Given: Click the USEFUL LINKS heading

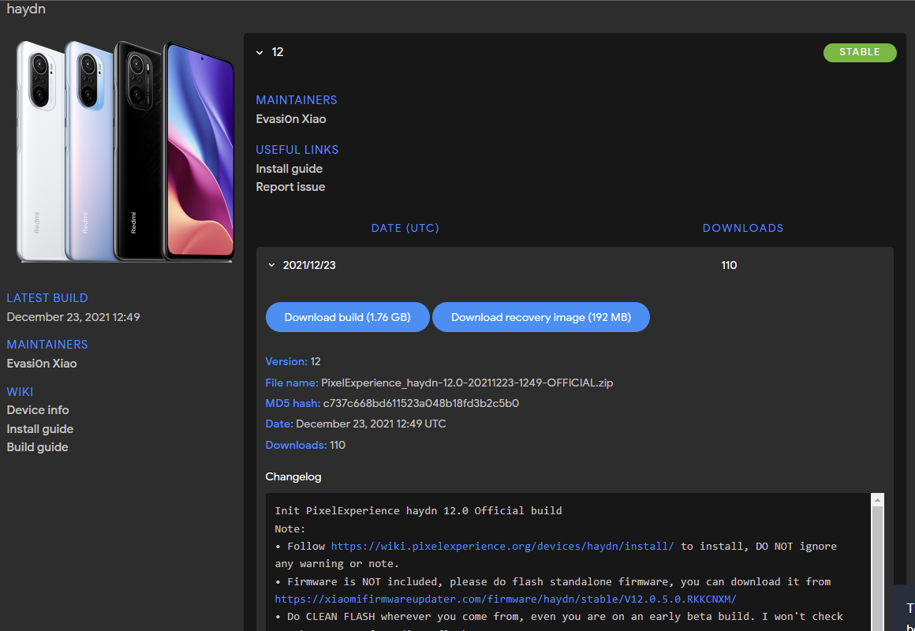Looking at the screenshot, I should click(x=297, y=150).
